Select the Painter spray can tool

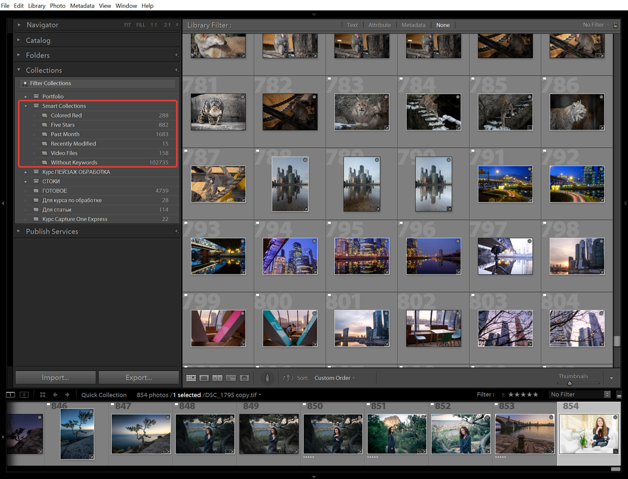267,378
